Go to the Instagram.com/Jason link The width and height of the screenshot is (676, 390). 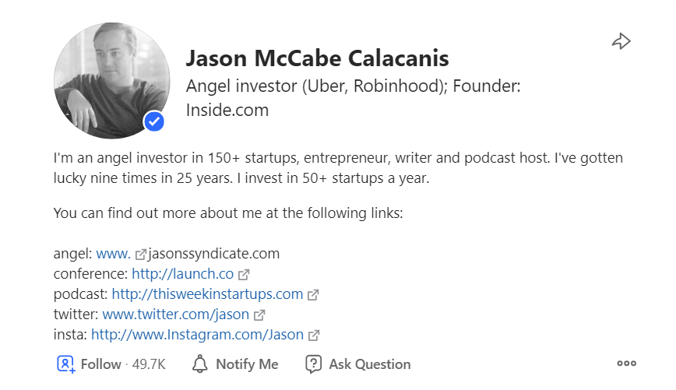pyautogui.click(x=197, y=336)
